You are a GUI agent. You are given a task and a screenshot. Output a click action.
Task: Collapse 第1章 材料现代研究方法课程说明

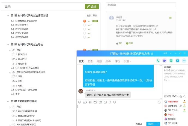click(x=8, y=15)
